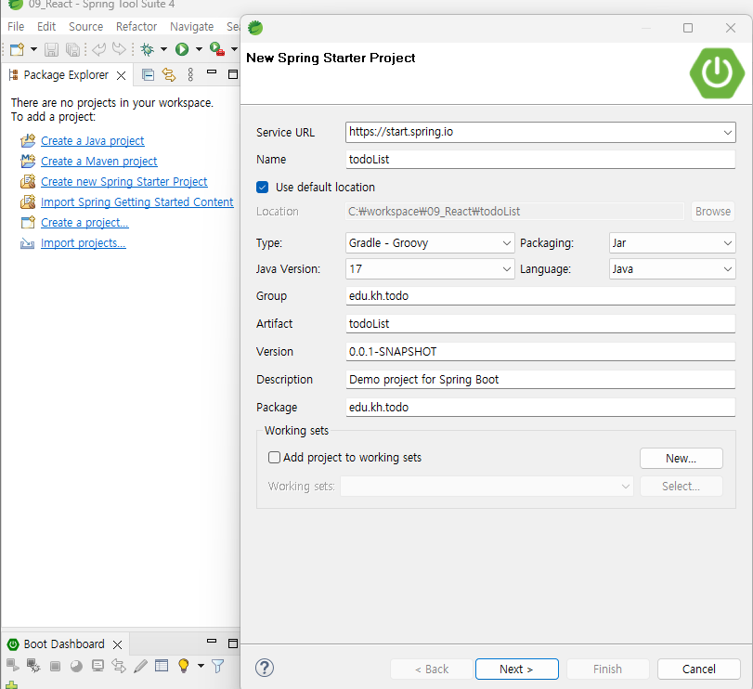Click the Debug bug icon
Image resolution: width=753 pixels, height=689 pixels.
tap(147, 49)
